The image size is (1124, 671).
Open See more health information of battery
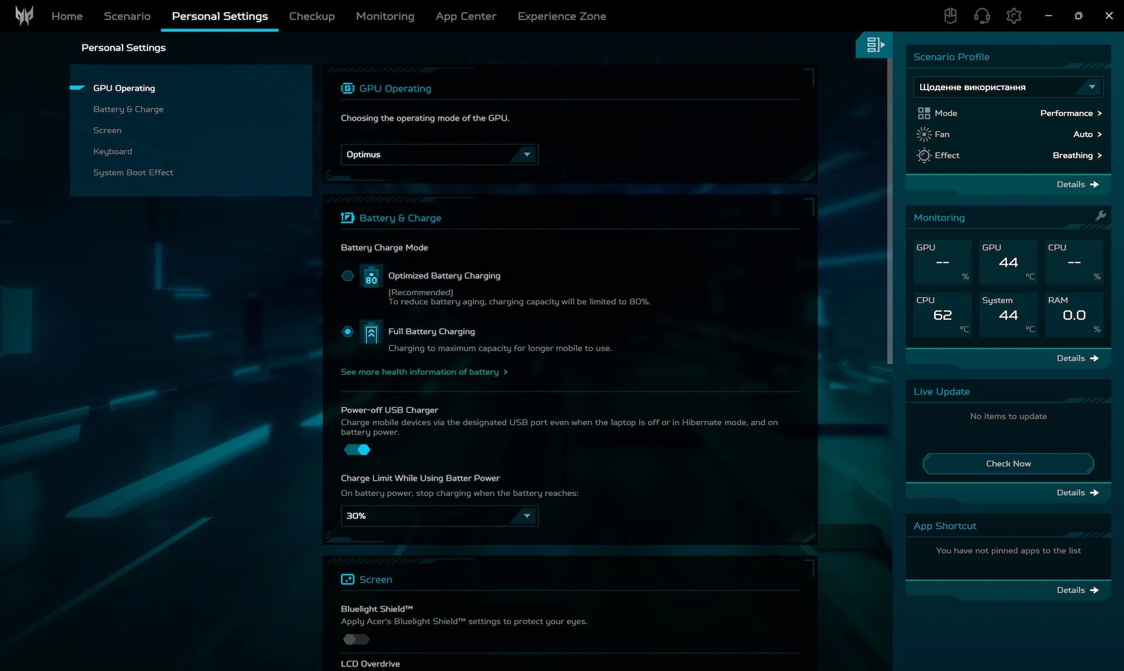tap(424, 372)
